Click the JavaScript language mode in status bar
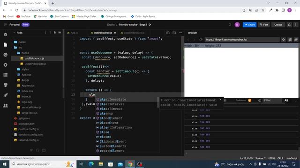Image resolution: width=300 pixels, height=168 pixels. (292, 158)
